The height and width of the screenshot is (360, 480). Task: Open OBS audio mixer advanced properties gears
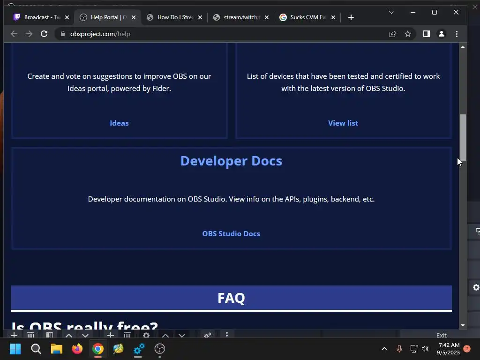208,335
